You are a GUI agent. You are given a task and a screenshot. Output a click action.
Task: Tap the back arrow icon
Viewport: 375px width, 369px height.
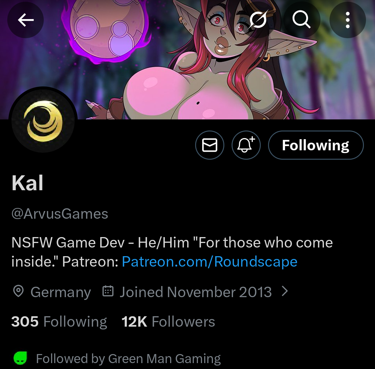26,20
